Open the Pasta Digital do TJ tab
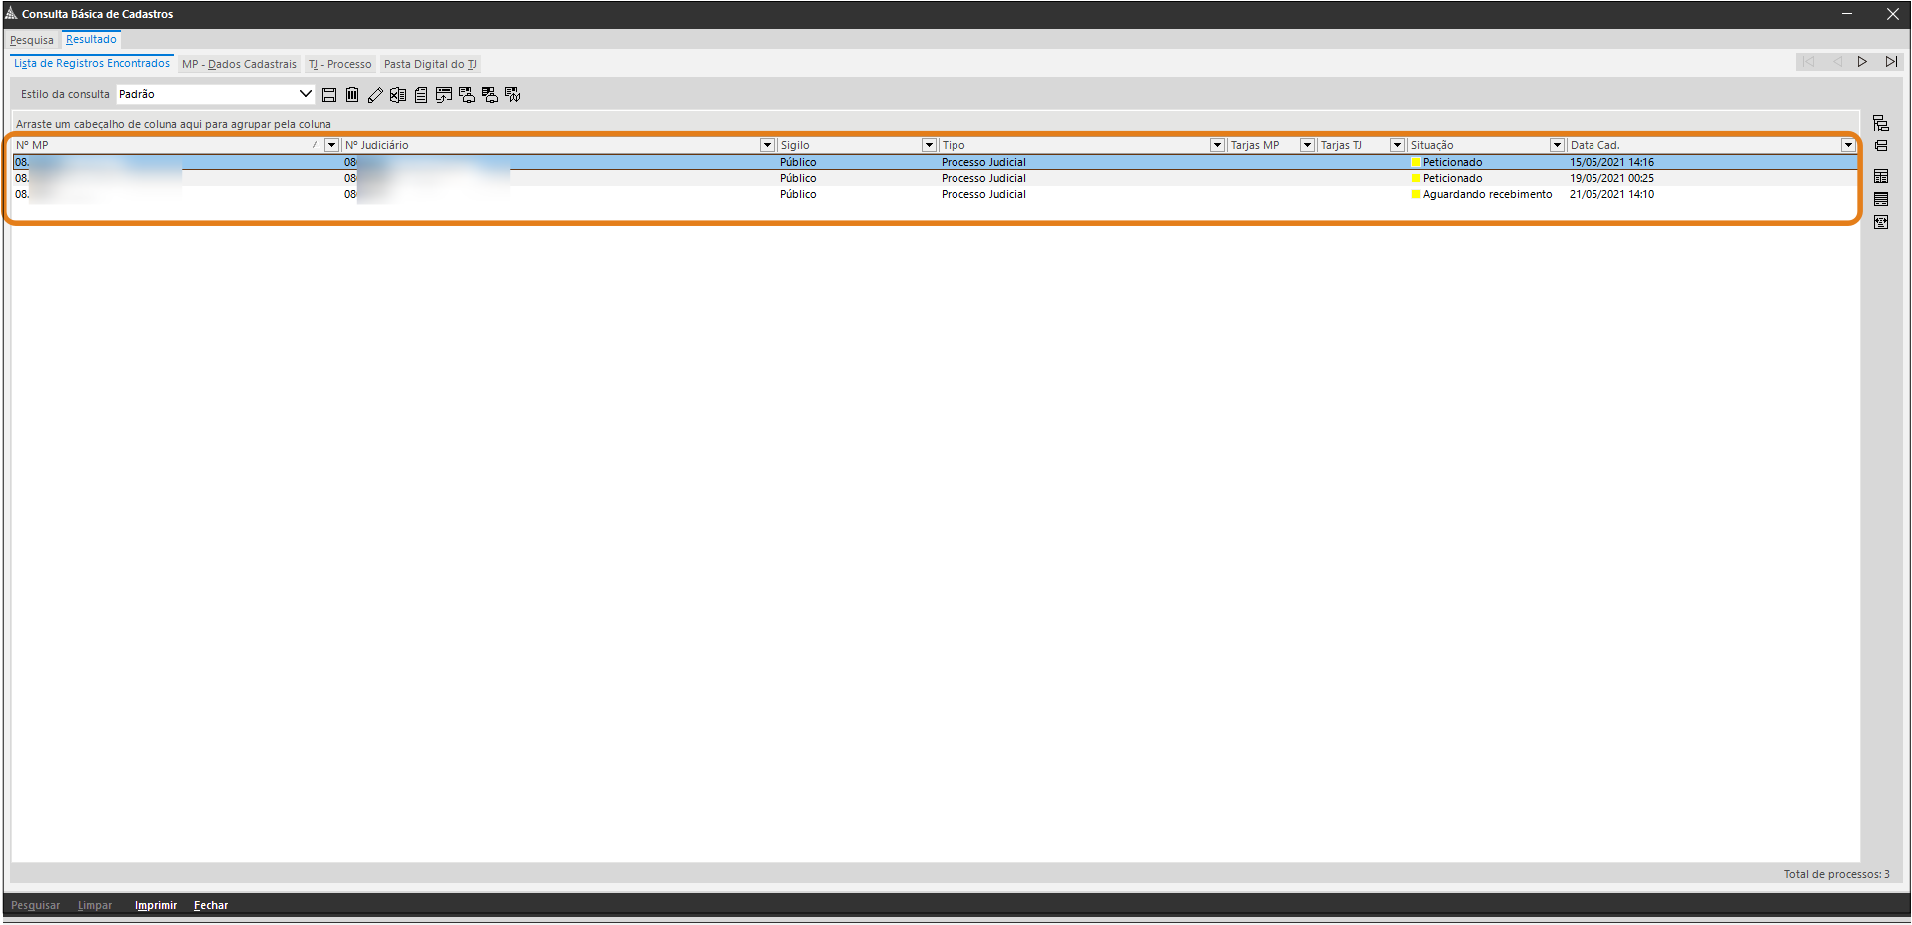Image resolution: width=1912 pixels, height=925 pixels. click(431, 64)
